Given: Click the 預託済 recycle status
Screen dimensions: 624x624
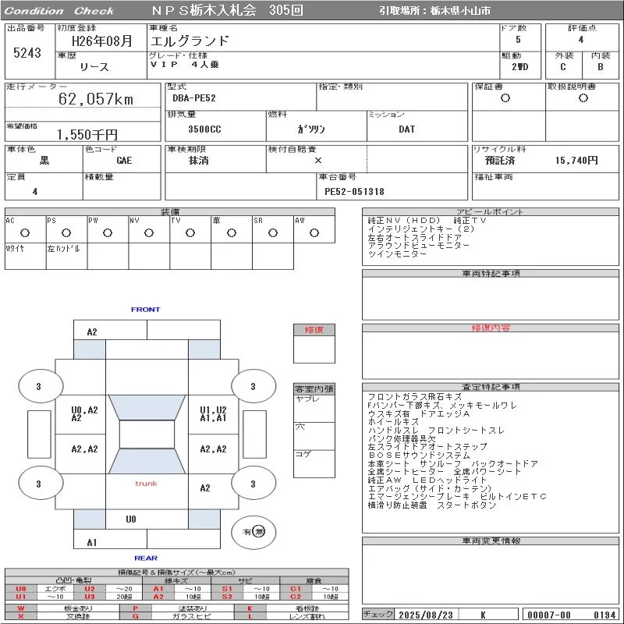Looking at the screenshot, I should pos(500,161).
